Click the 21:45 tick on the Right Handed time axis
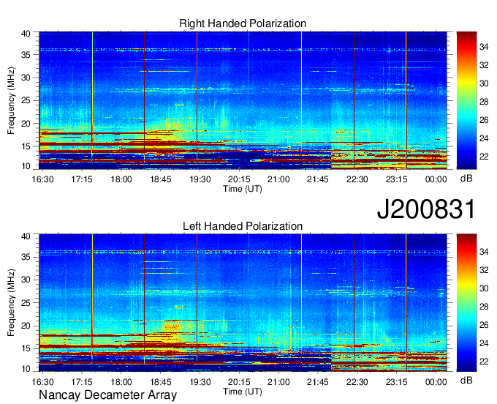The height and width of the screenshot is (404, 497). [x=318, y=179]
